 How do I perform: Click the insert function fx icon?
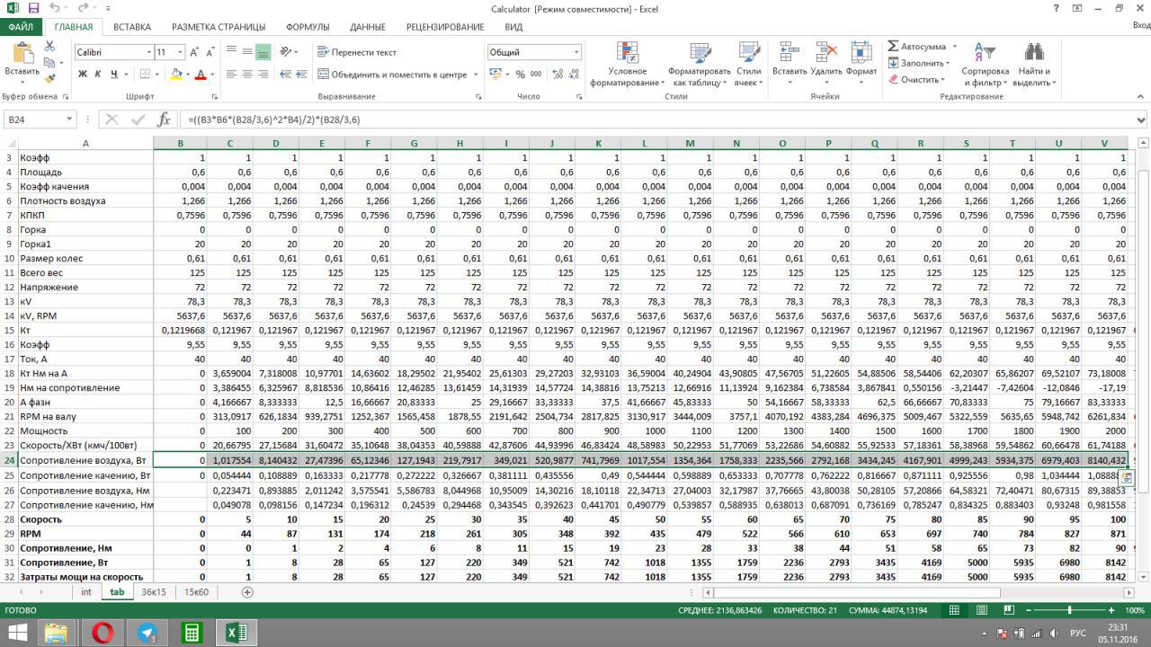click(164, 120)
